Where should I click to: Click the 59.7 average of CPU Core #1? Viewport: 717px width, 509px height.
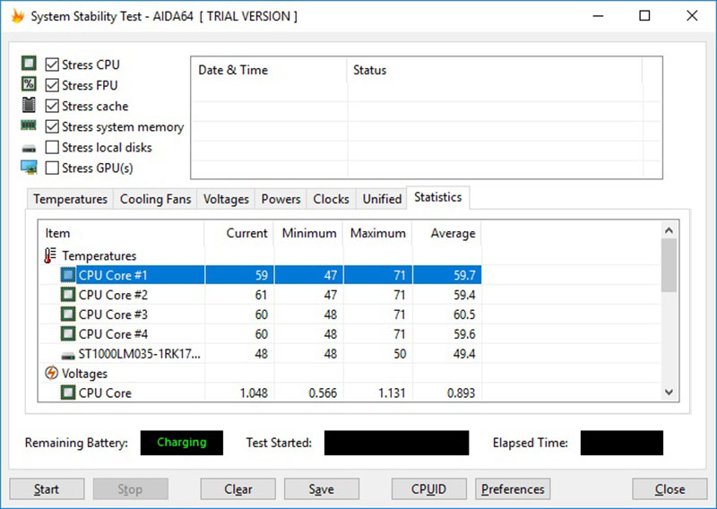pyautogui.click(x=464, y=275)
